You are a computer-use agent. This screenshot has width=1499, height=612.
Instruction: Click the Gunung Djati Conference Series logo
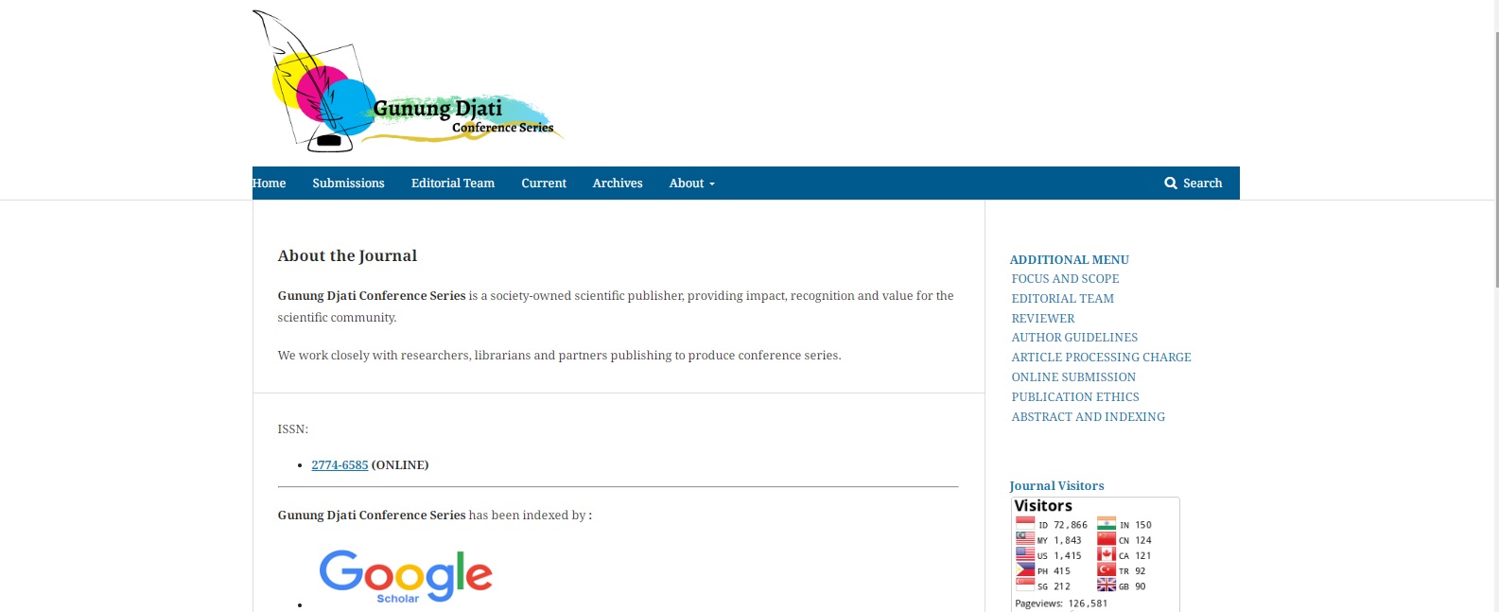408,83
